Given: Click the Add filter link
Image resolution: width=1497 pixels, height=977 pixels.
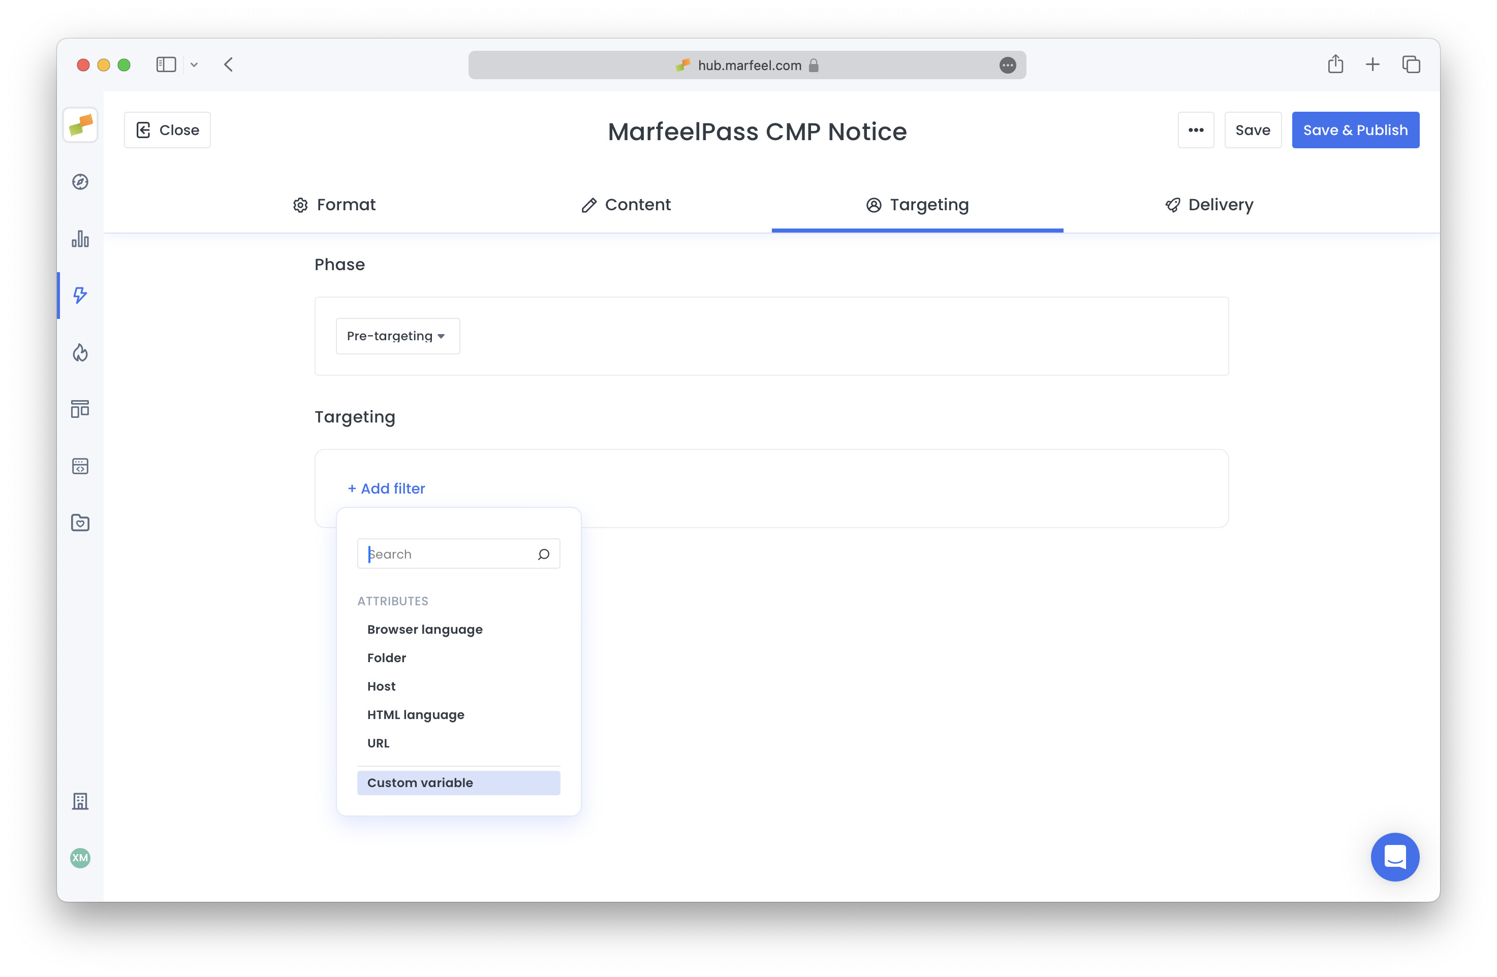Looking at the screenshot, I should 386,488.
